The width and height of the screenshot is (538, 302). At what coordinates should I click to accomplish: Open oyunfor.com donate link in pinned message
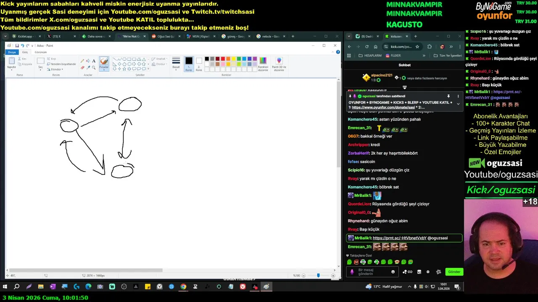[383, 107]
